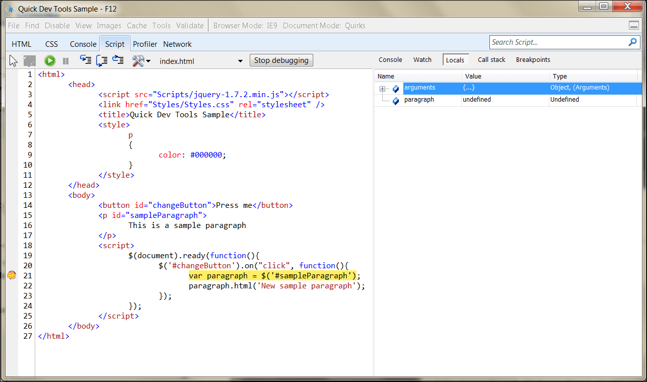Select the paragraph variable row
Screen dimensions: 647x382
[x=419, y=100]
